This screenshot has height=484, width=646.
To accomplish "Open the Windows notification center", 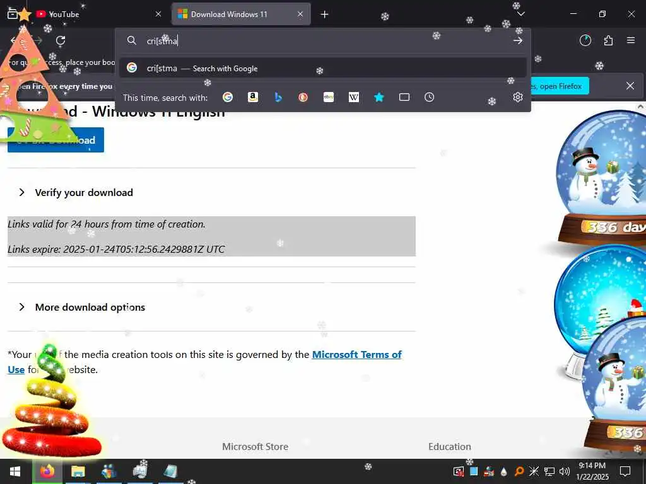I will pyautogui.click(x=625, y=471).
